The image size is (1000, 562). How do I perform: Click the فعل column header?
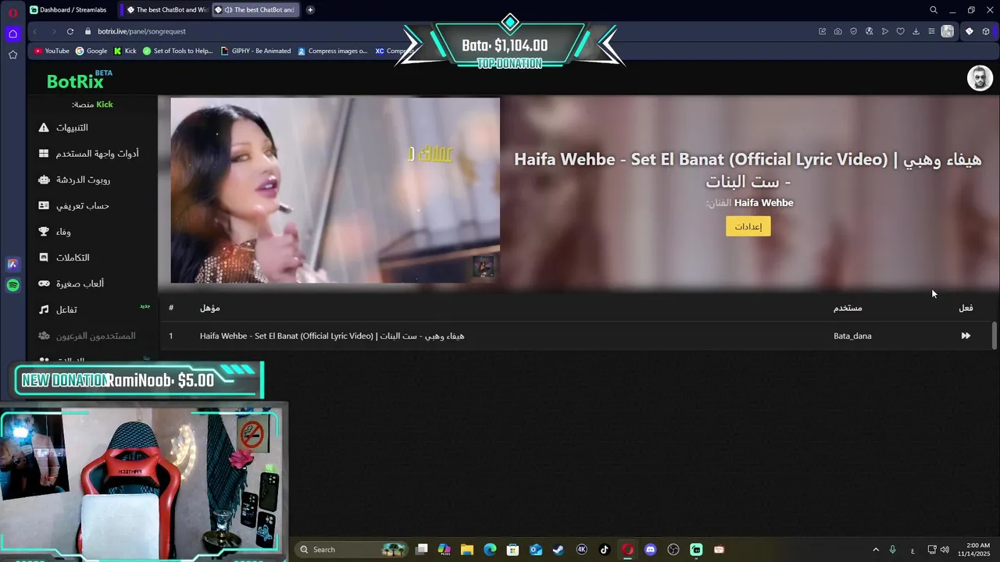tap(966, 308)
